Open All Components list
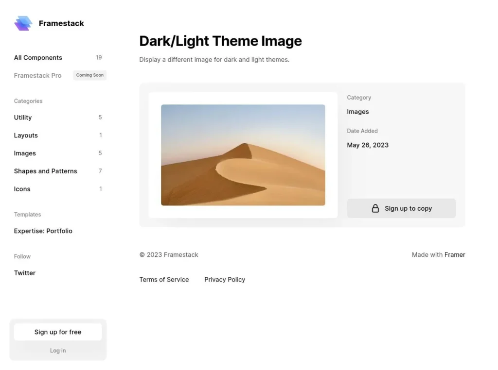498x370 pixels. point(58,58)
